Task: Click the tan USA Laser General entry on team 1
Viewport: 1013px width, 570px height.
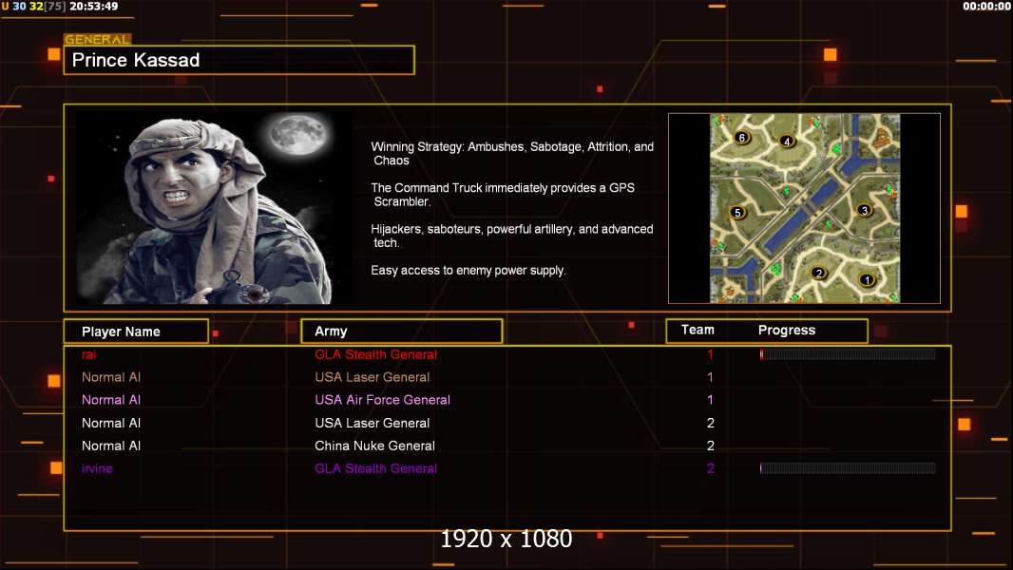Action: coord(373,377)
